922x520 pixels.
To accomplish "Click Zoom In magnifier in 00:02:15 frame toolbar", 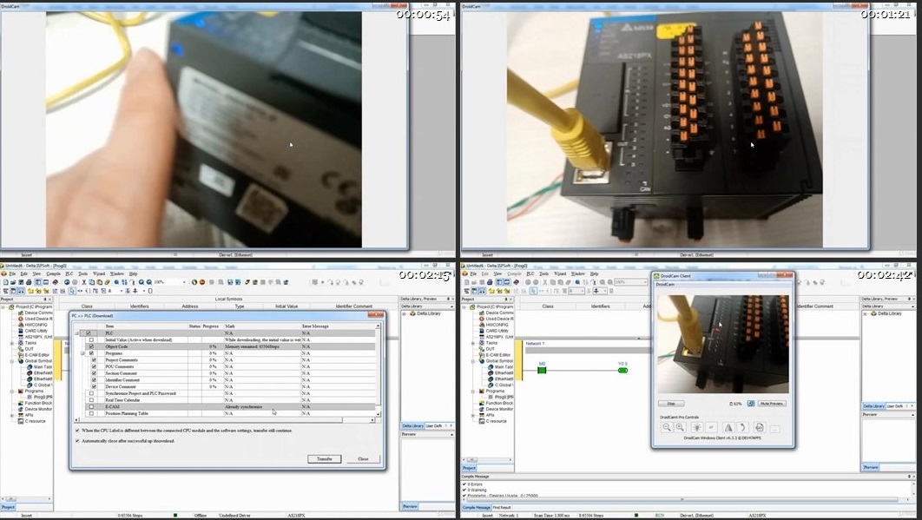I will (x=142, y=282).
